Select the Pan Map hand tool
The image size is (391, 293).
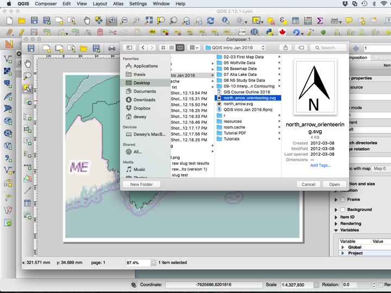86,21
